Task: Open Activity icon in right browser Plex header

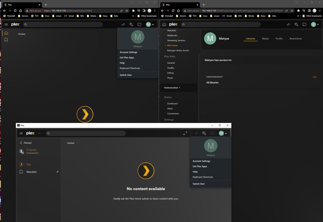Action: click(289, 25)
